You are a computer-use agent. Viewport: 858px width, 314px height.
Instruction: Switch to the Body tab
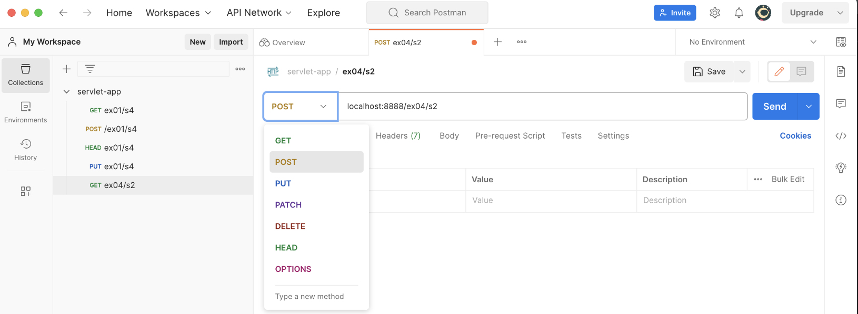449,135
